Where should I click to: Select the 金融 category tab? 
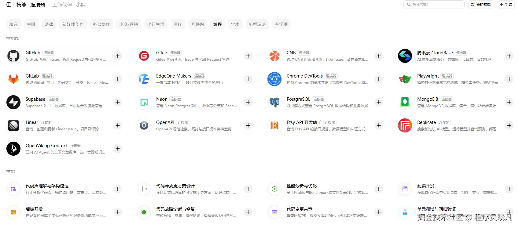[31, 24]
